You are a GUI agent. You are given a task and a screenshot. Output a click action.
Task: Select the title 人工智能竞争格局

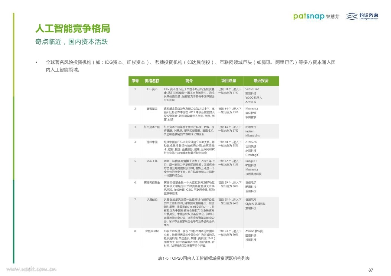72,29
